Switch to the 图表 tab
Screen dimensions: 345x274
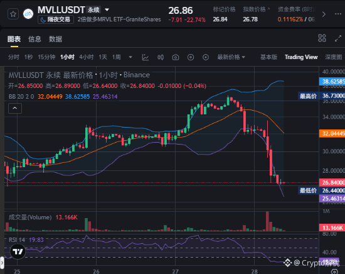tap(14, 39)
